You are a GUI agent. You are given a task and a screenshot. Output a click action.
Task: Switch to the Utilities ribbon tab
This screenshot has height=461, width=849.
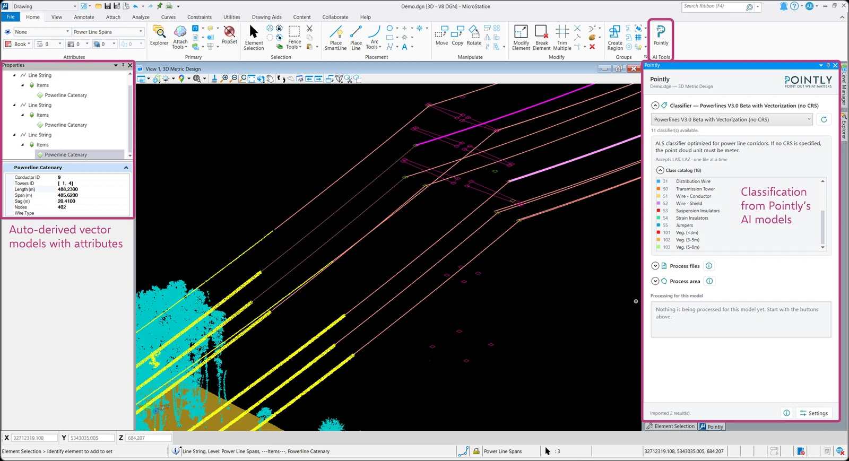[x=232, y=17]
